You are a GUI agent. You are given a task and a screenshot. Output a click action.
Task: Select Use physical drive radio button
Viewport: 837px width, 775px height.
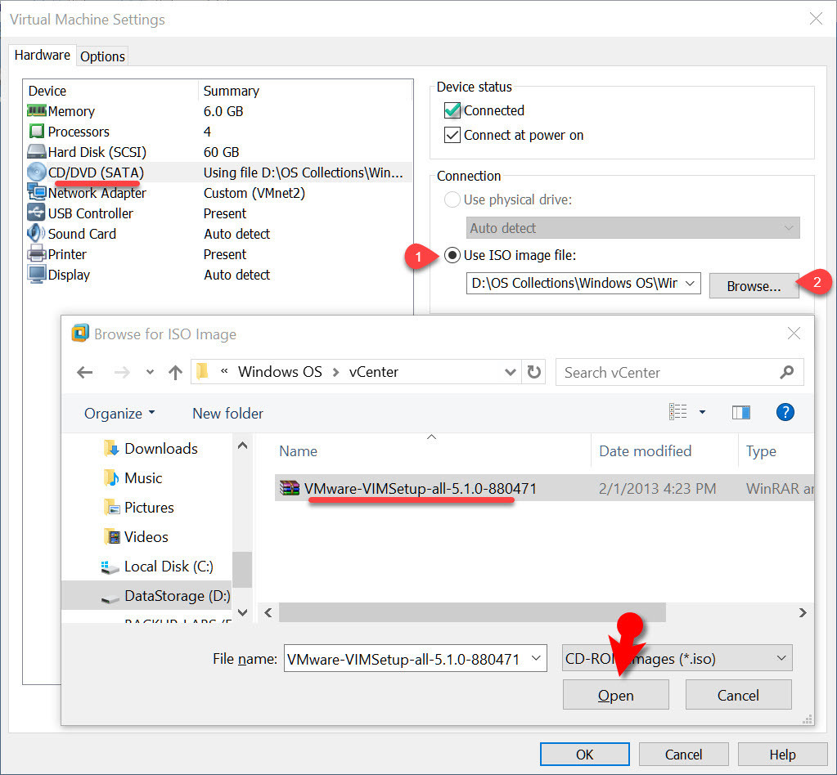click(x=452, y=199)
